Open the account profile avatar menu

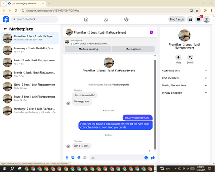(206, 19)
